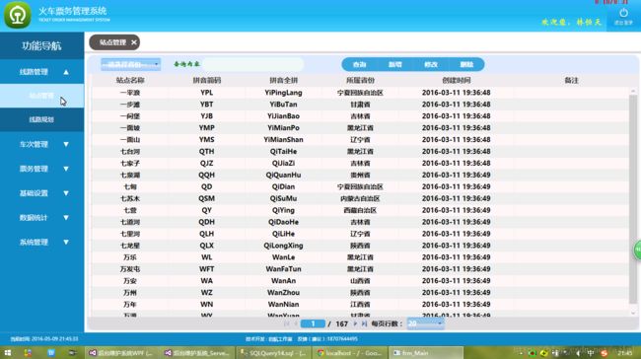The height and width of the screenshot is (359, 641).
Task: Click green floating button at right edge
Action: (x=637, y=250)
